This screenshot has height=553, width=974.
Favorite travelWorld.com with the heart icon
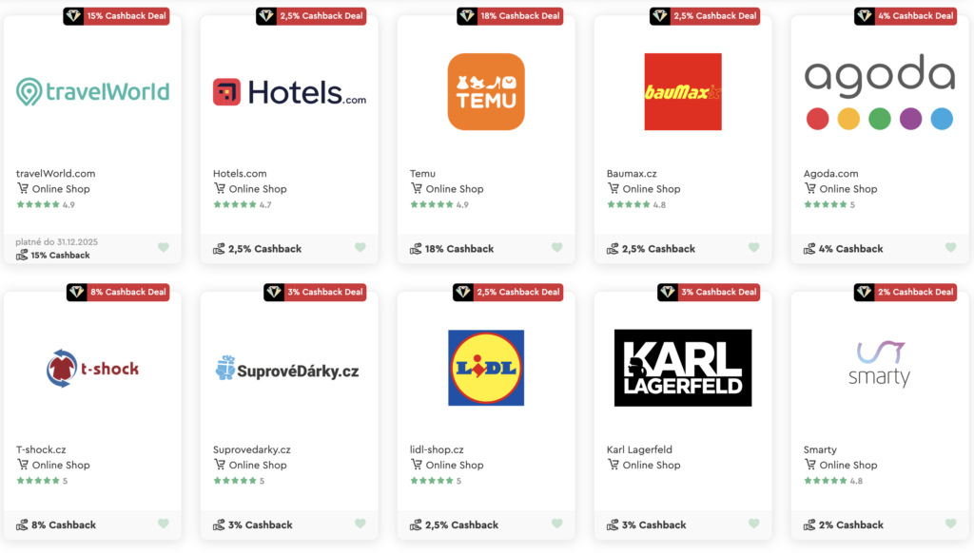(x=164, y=247)
